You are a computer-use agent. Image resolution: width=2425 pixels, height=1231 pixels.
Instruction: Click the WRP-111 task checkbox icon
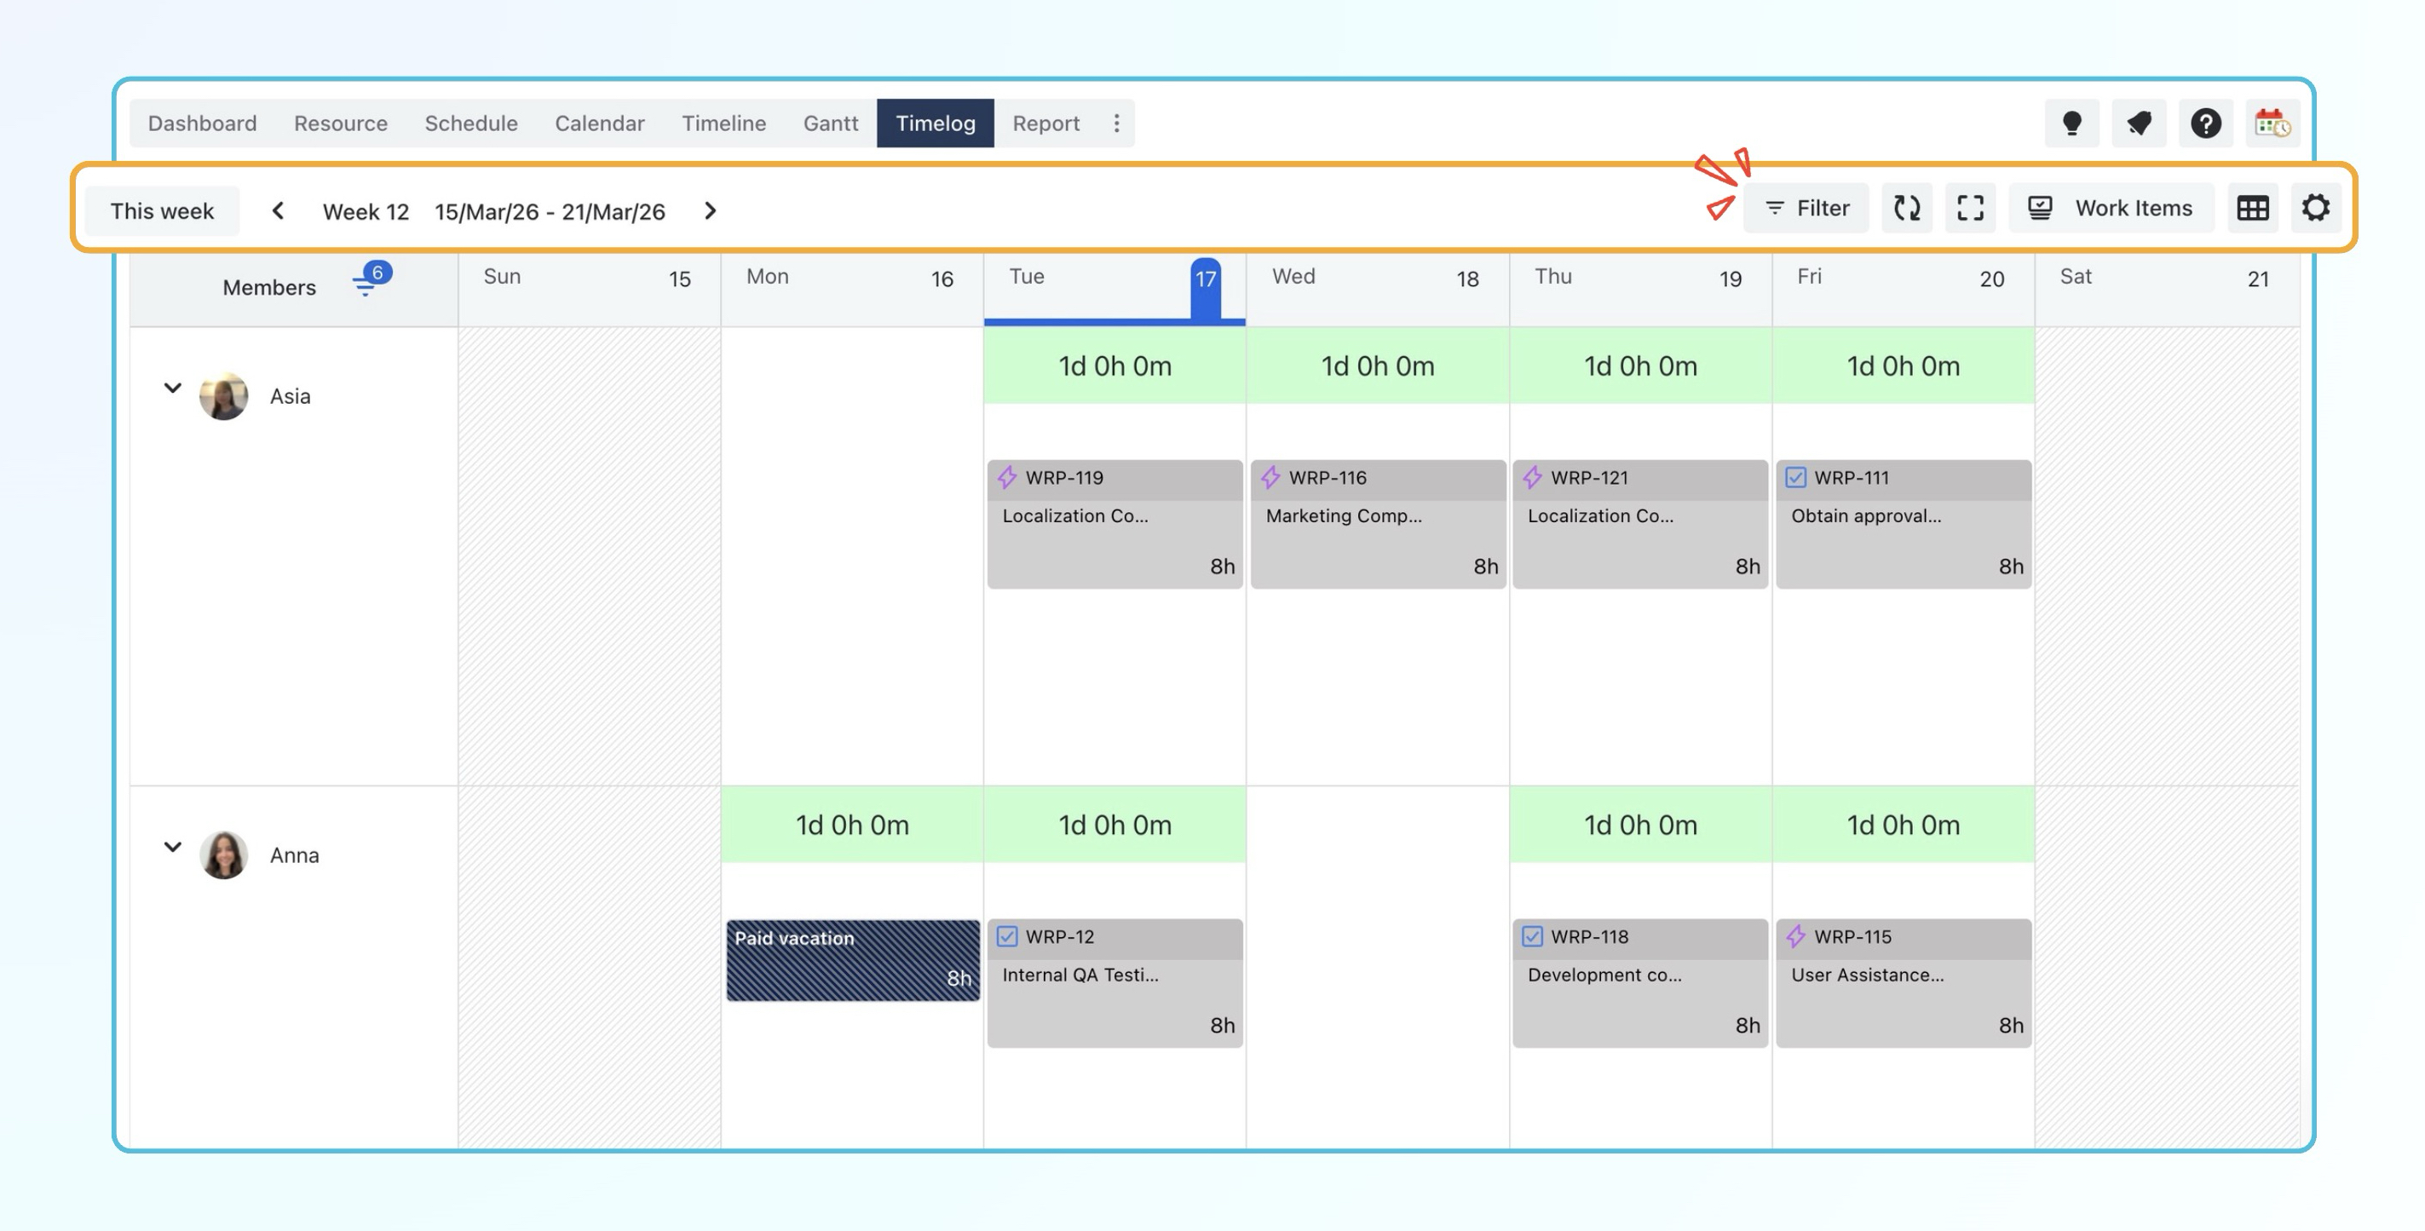pos(1795,477)
